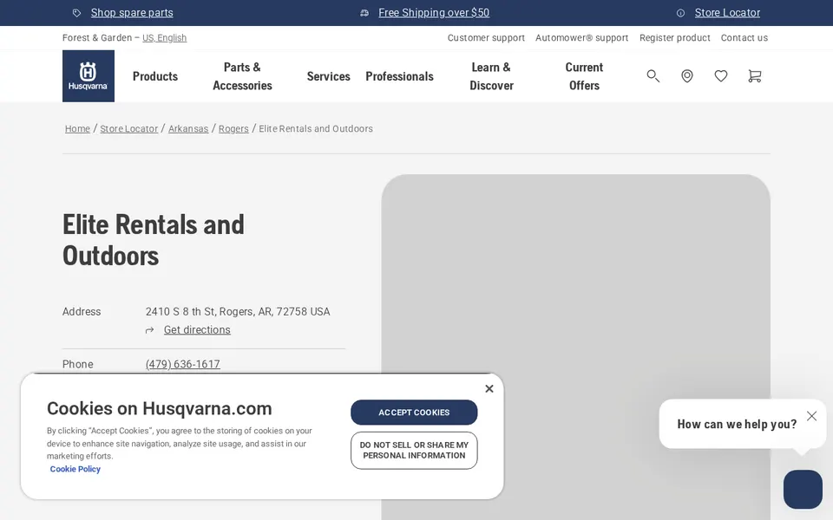Screen dimensions: 833x520
Task: Go to the Arkansas breadcrumb
Action: coord(188,128)
